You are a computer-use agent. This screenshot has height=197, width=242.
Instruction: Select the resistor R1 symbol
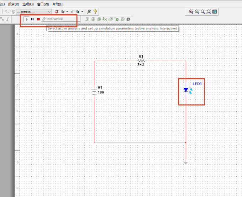[141, 61]
